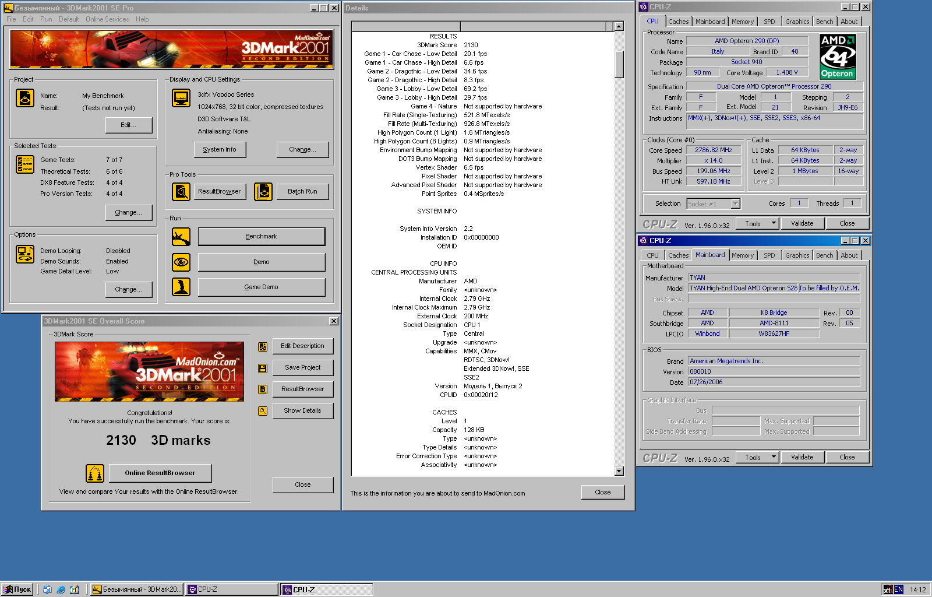The width and height of the screenshot is (932, 597).
Task: Click the 3dfx tray icon
Action: click(888, 589)
